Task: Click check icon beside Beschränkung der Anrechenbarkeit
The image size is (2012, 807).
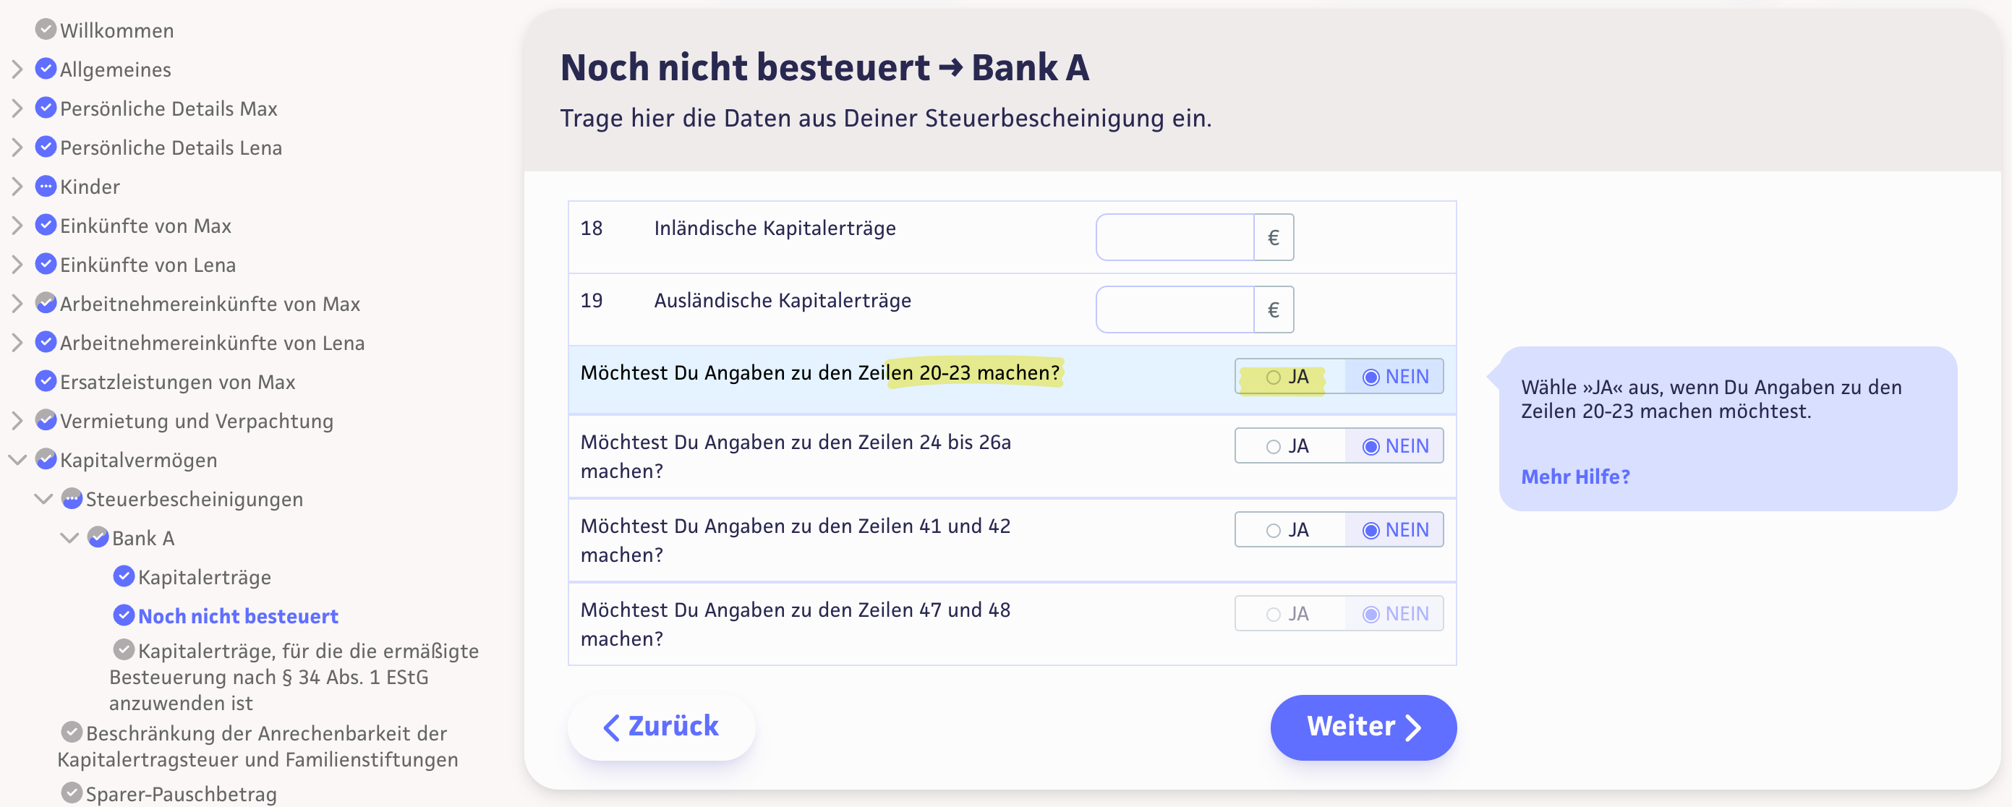Action: point(72,732)
